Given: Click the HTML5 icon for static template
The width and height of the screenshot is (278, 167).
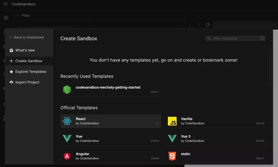Looking at the screenshot, I should (x=172, y=156).
